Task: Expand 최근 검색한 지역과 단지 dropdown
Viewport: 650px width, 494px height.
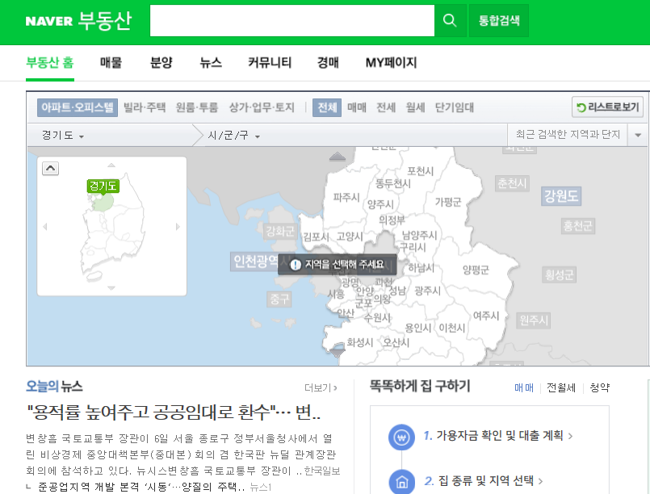Action: (637, 135)
